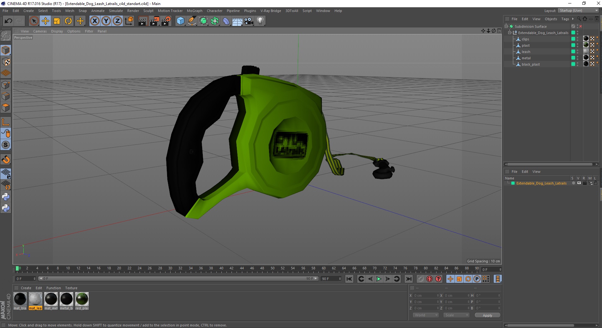Add a Light object
Image resolution: width=602 pixels, height=328 pixels.
coord(260,21)
